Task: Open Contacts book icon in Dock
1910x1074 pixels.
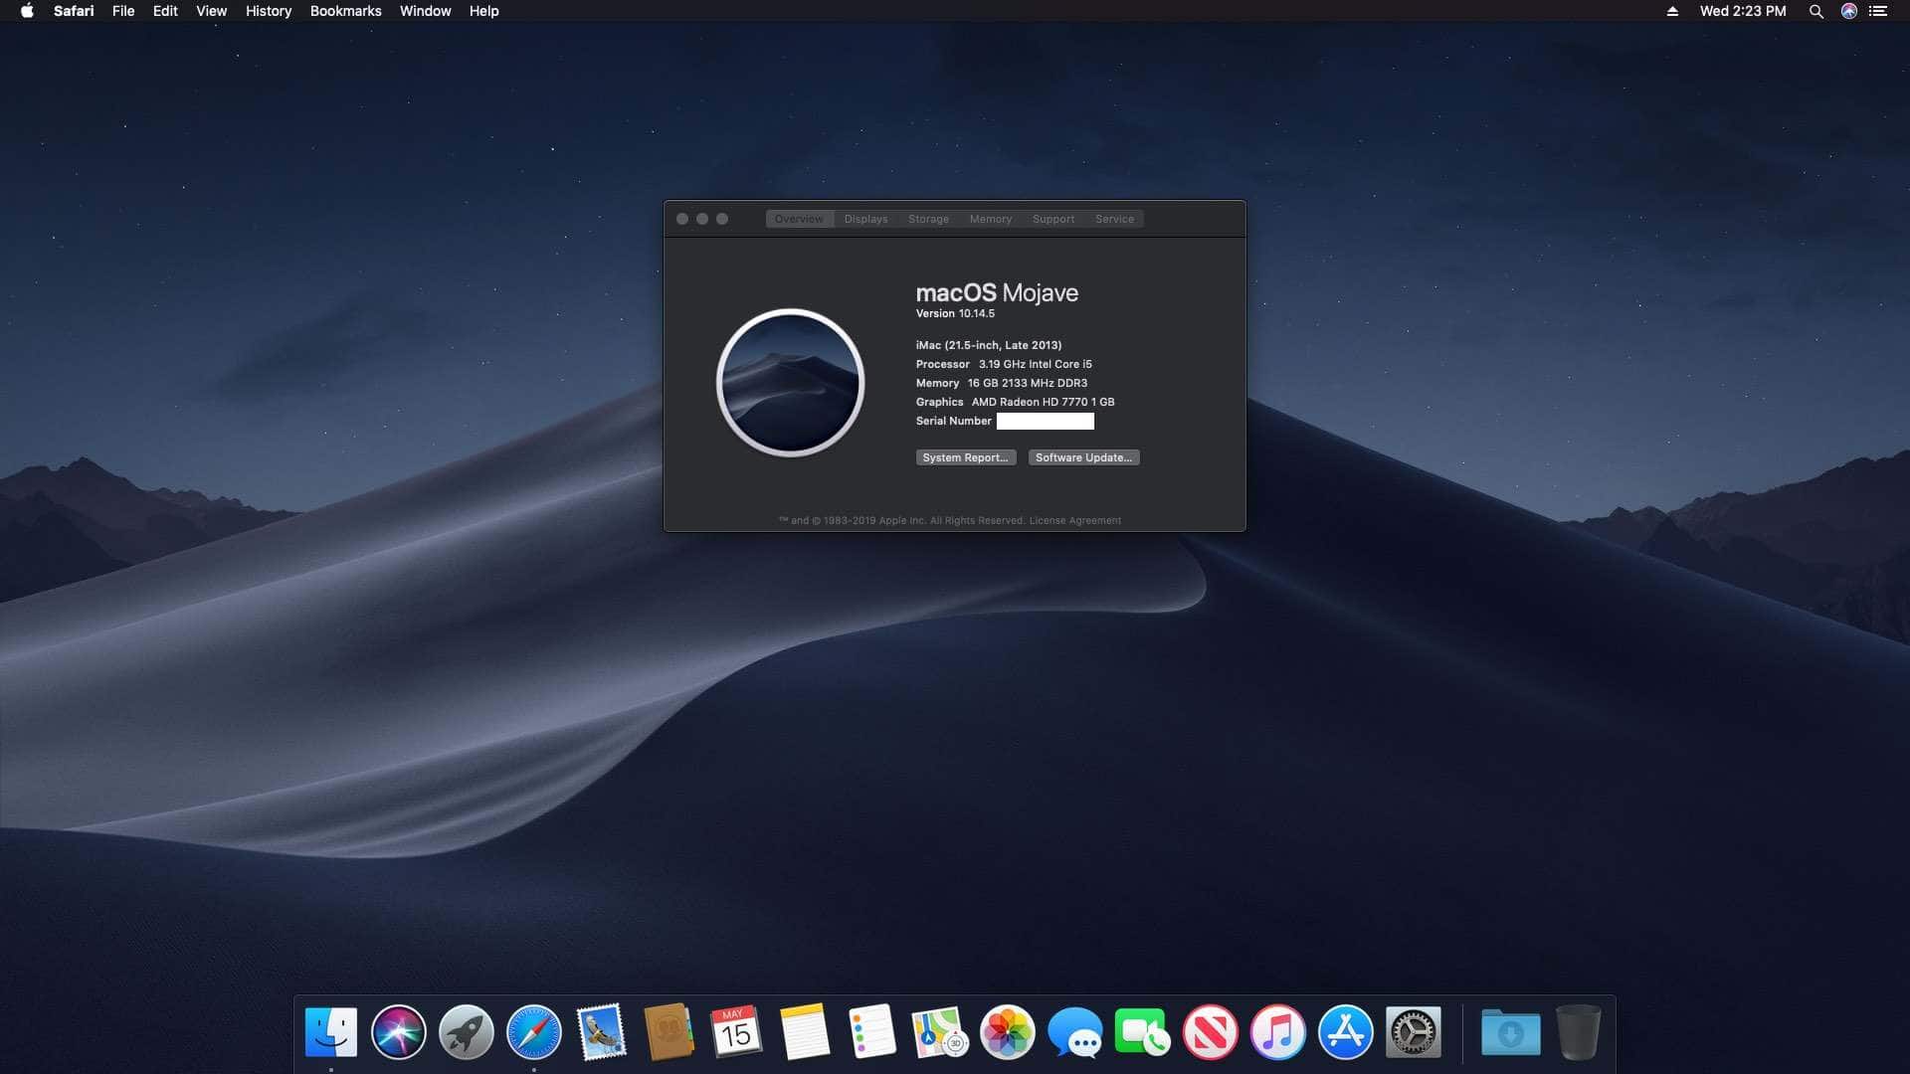Action: (x=668, y=1032)
